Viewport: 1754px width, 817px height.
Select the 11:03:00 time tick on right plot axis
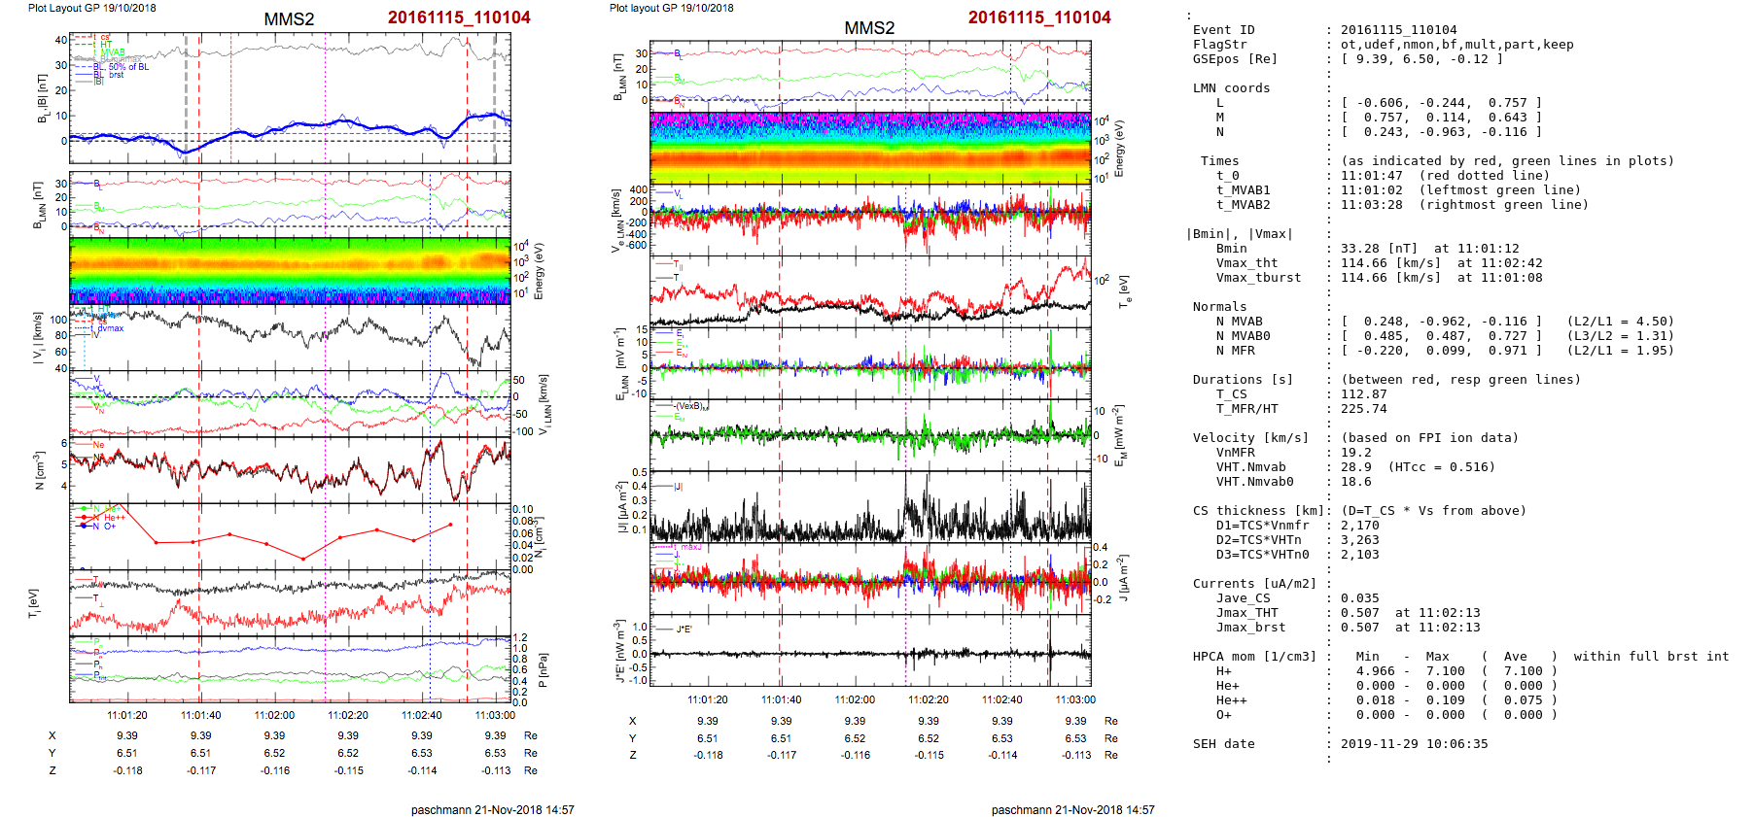tap(1074, 699)
